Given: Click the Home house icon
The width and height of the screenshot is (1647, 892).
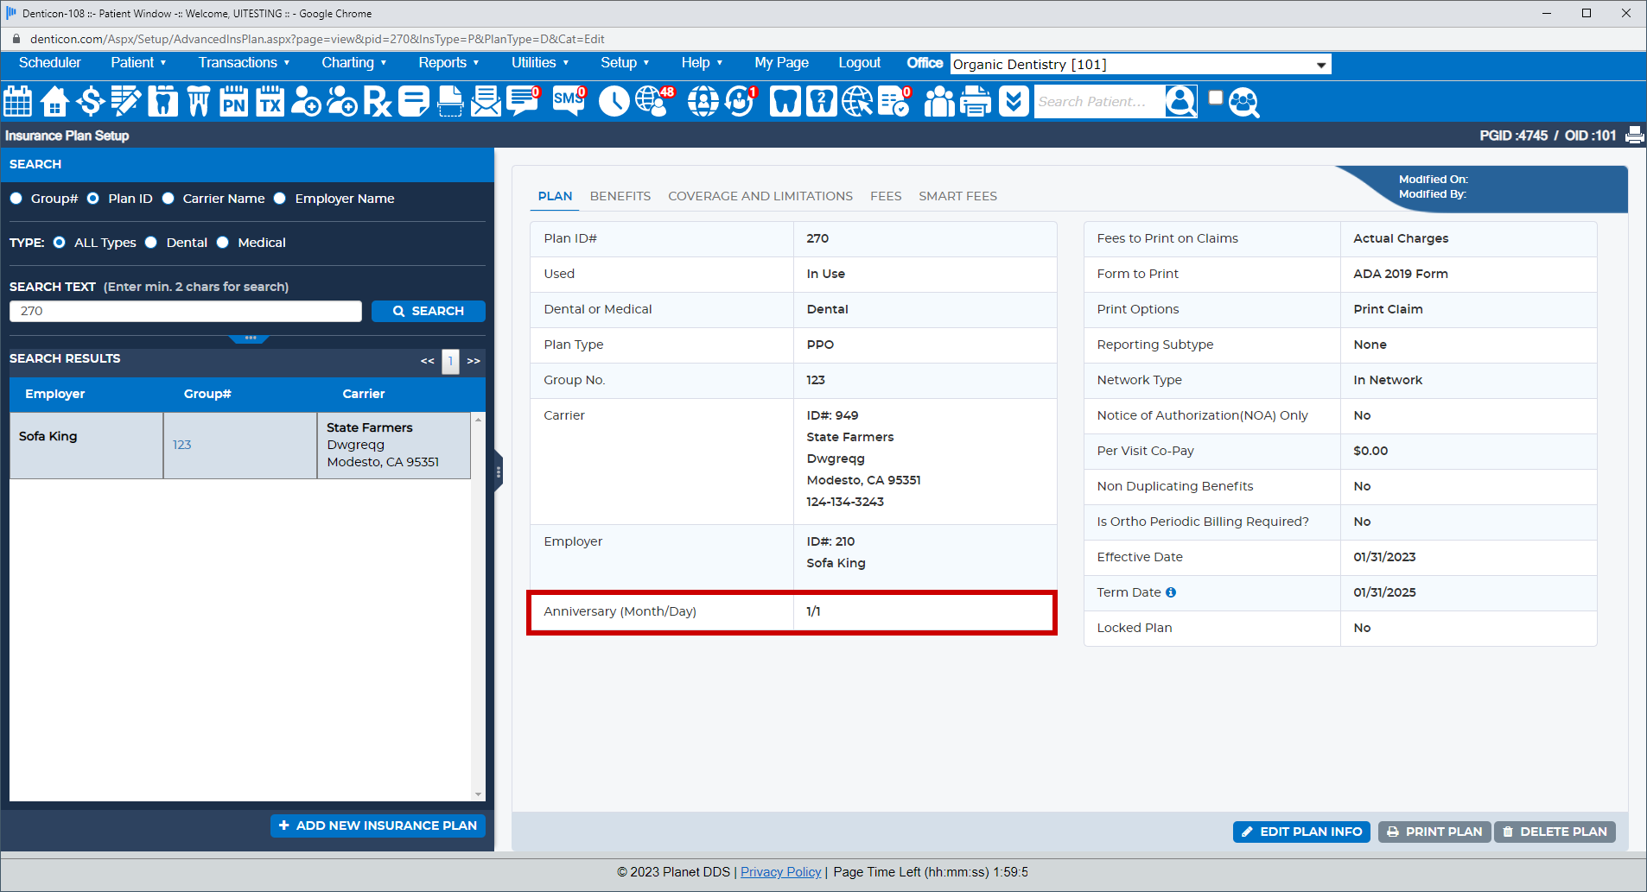Looking at the screenshot, I should coord(54,102).
